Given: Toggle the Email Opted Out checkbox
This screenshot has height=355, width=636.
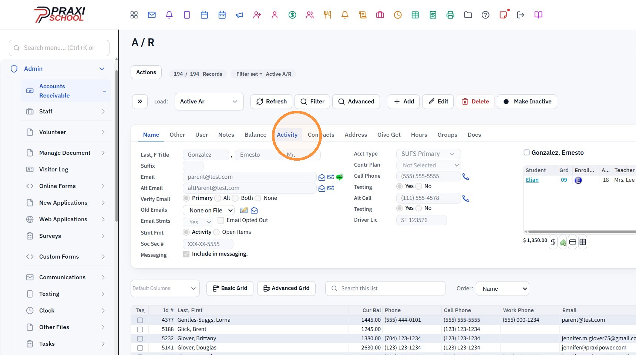Looking at the screenshot, I should pos(221,220).
